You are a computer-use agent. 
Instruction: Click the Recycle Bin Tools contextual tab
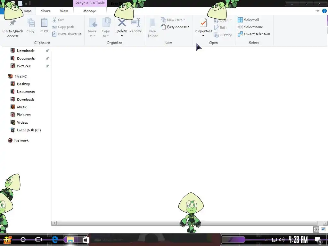click(90, 3)
